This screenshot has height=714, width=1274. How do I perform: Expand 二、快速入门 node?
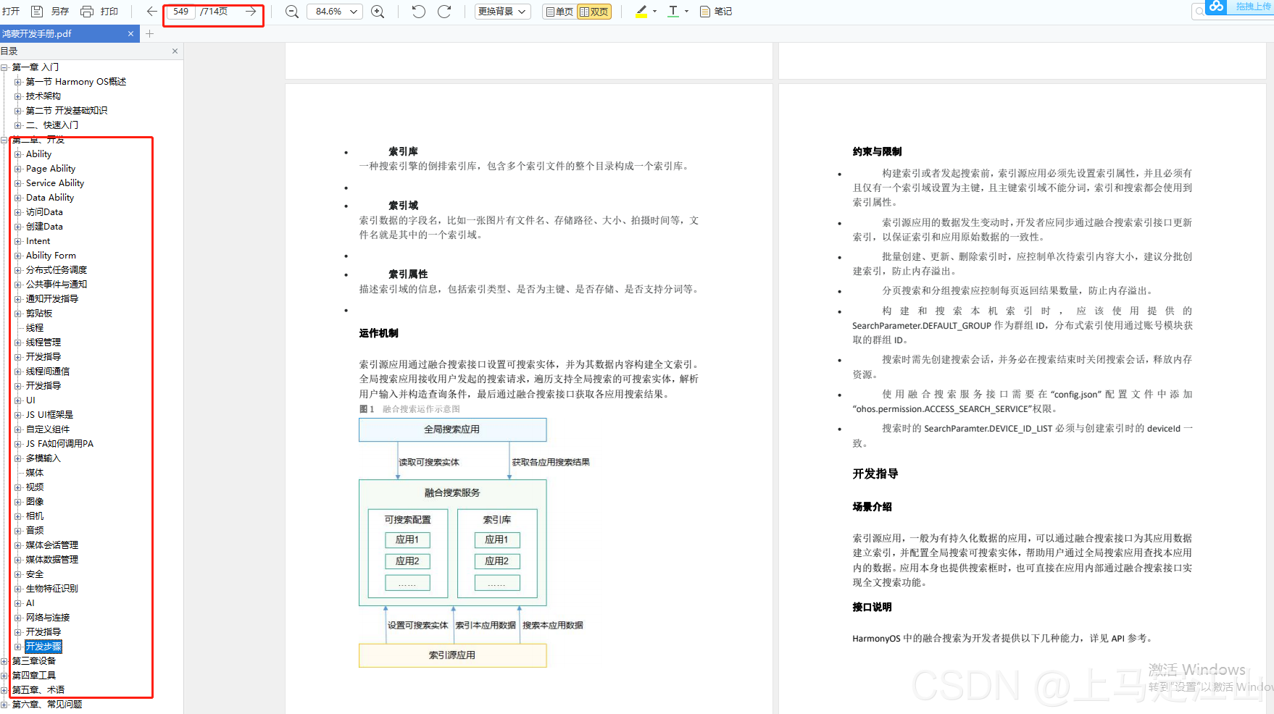click(18, 125)
